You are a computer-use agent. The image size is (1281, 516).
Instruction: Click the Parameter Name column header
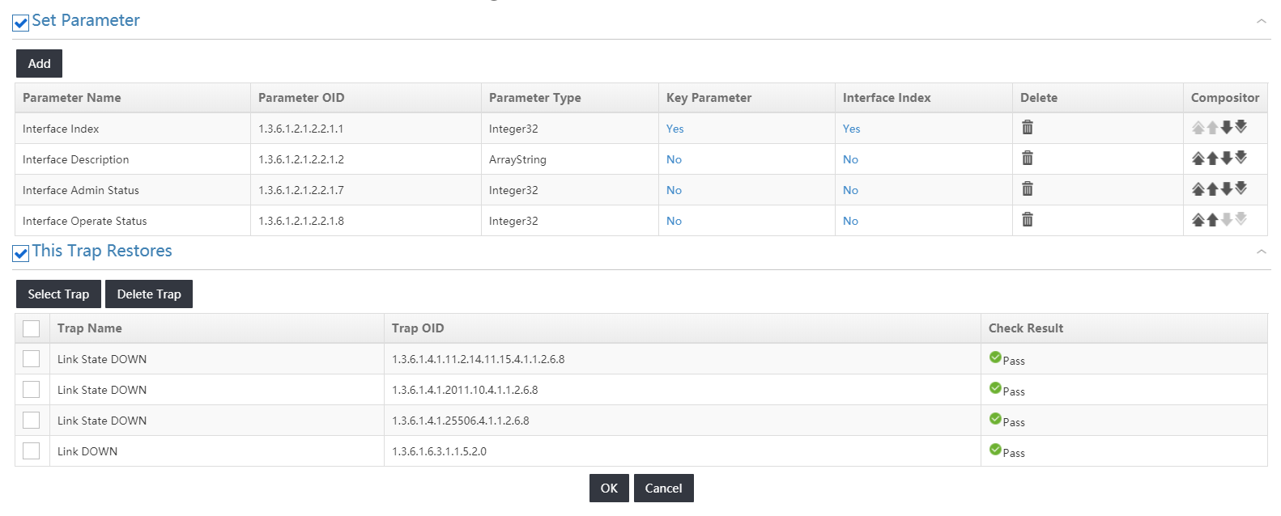tap(133, 98)
